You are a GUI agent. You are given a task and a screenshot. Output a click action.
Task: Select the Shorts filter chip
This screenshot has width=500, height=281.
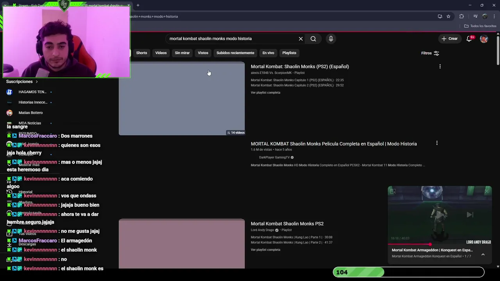point(141,53)
